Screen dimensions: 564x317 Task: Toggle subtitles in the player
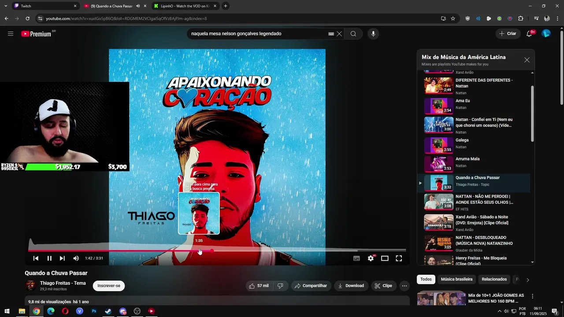[x=356, y=258]
